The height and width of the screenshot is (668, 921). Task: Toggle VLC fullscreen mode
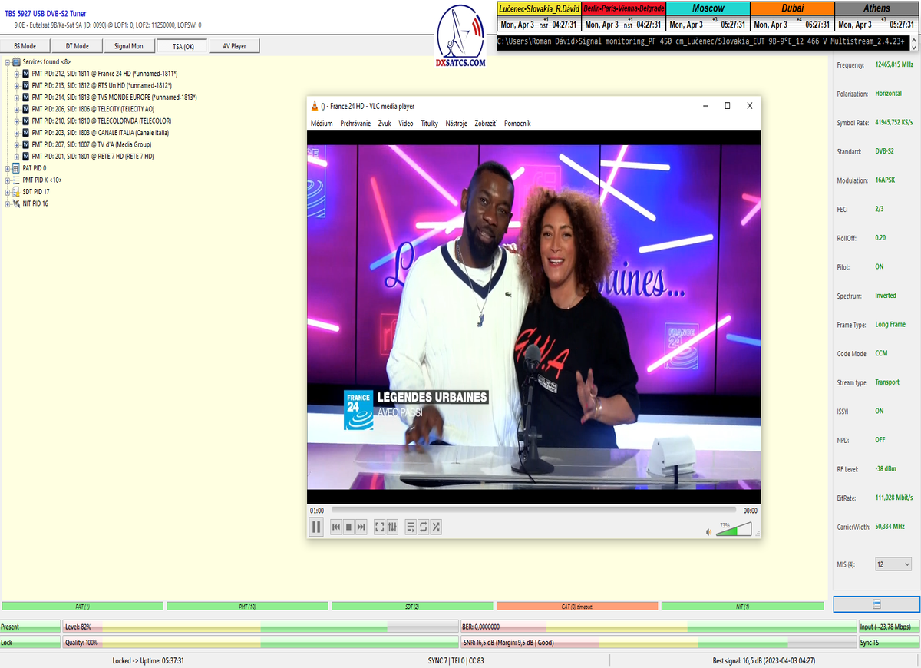[380, 527]
